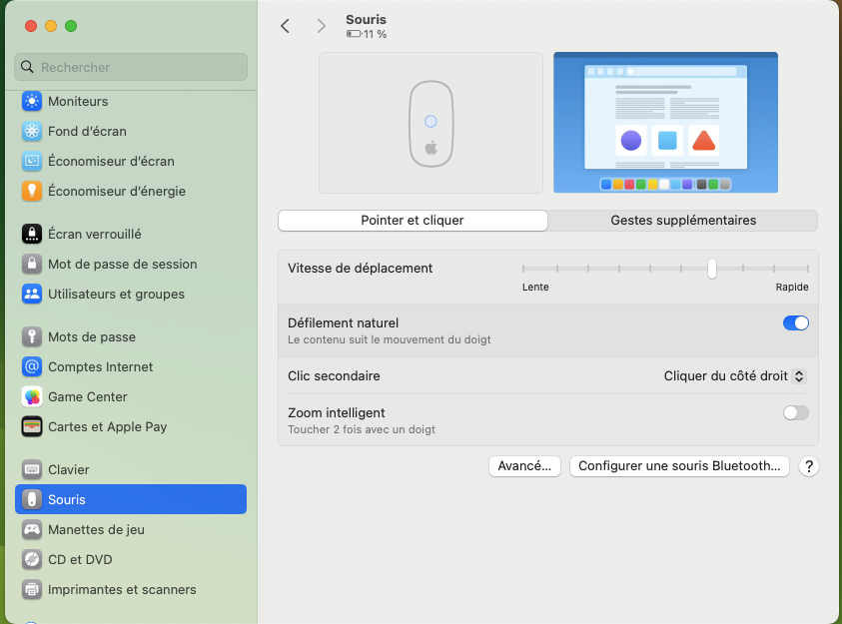Screen dimensions: 842x624
Task: Click the Économiseur d'énergie bulb icon
Action: pyautogui.click(x=32, y=191)
